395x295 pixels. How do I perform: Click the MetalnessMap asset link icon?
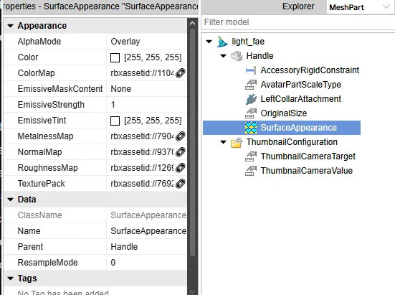[x=181, y=136]
